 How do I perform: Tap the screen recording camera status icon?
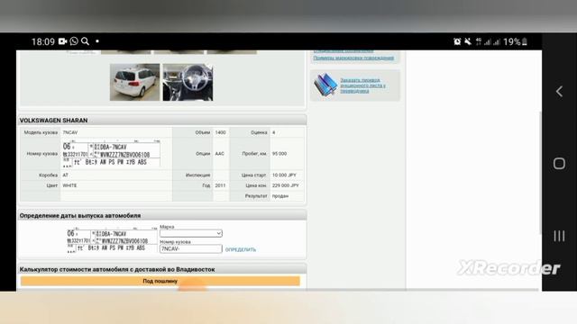(x=62, y=41)
